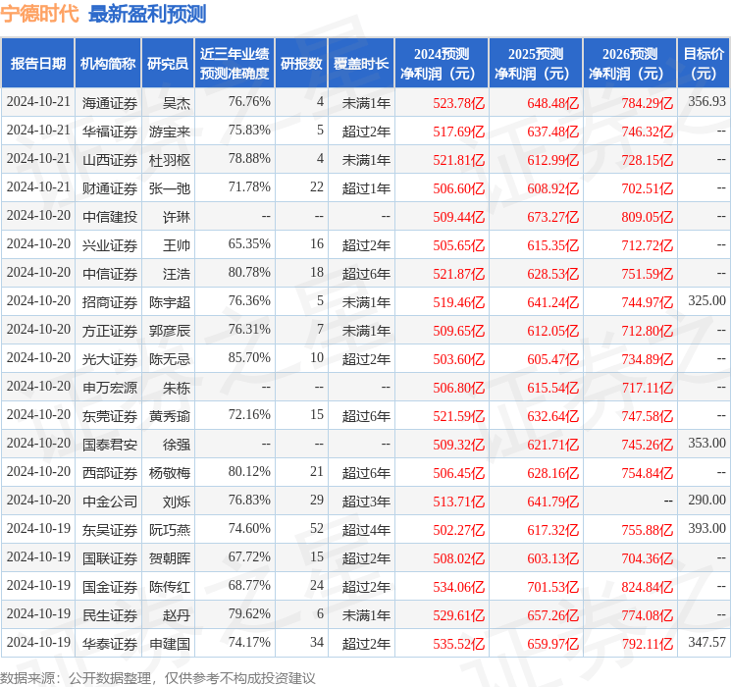Click accuracy value 85.70%
731x687 pixels.
tap(249, 357)
